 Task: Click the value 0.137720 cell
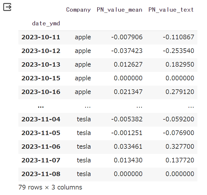click(x=180, y=160)
